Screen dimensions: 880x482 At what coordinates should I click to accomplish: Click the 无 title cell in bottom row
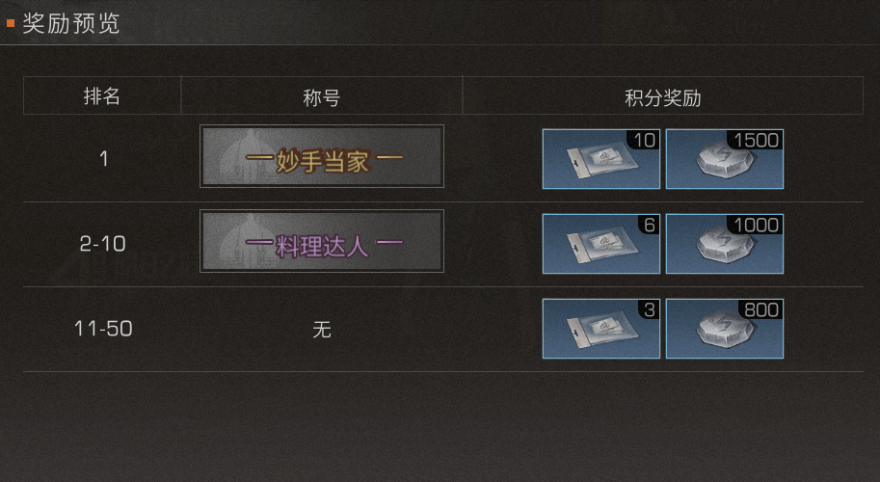point(322,329)
